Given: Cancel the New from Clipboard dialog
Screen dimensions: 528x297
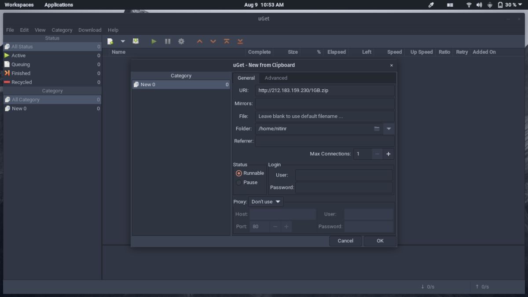Looking at the screenshot, I should [346, 241].
